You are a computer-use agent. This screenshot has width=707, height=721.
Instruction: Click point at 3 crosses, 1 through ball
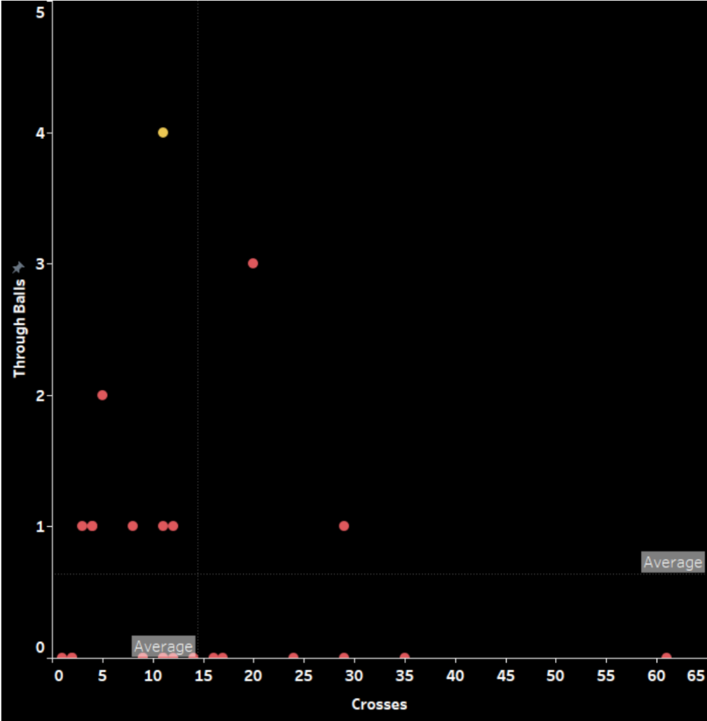click(82, 526)
